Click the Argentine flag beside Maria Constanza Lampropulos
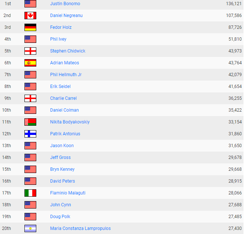The height and width of the screenshot is (234, 245). pyautogui.click(x=30, y=228)
